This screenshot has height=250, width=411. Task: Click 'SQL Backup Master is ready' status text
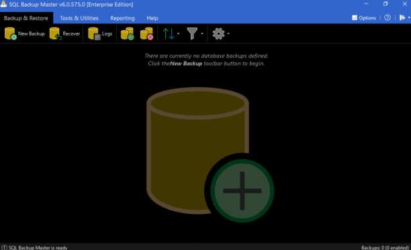point(38,247)
